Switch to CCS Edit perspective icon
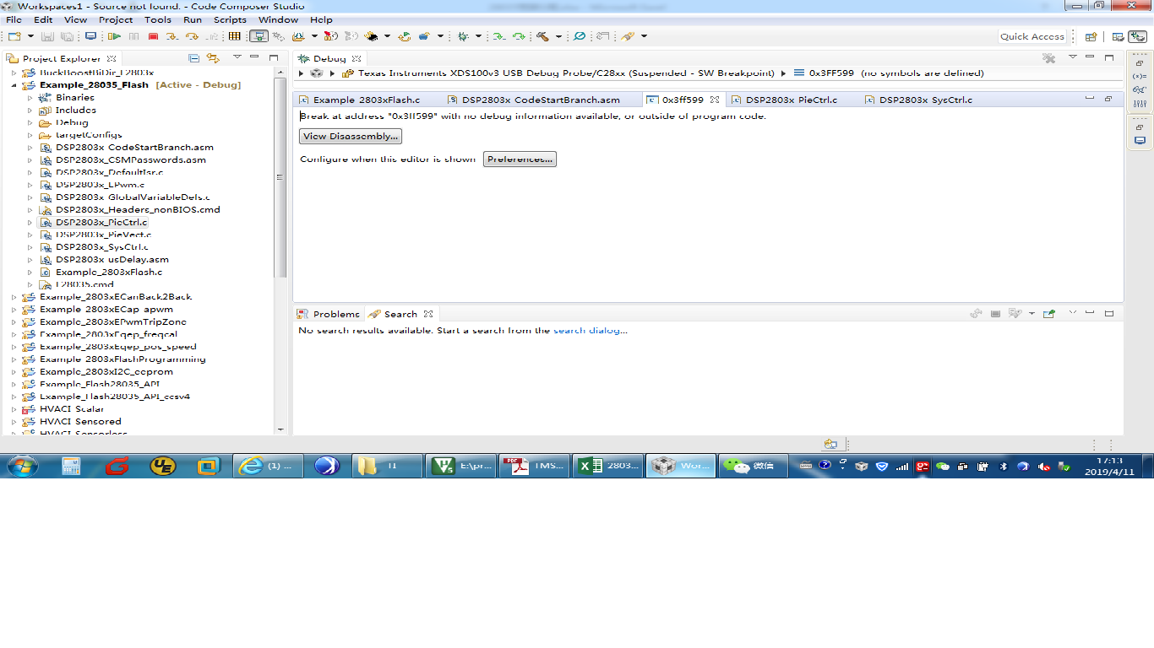The height and width of the screenshot is (648, 1154). click(1118, 36)
